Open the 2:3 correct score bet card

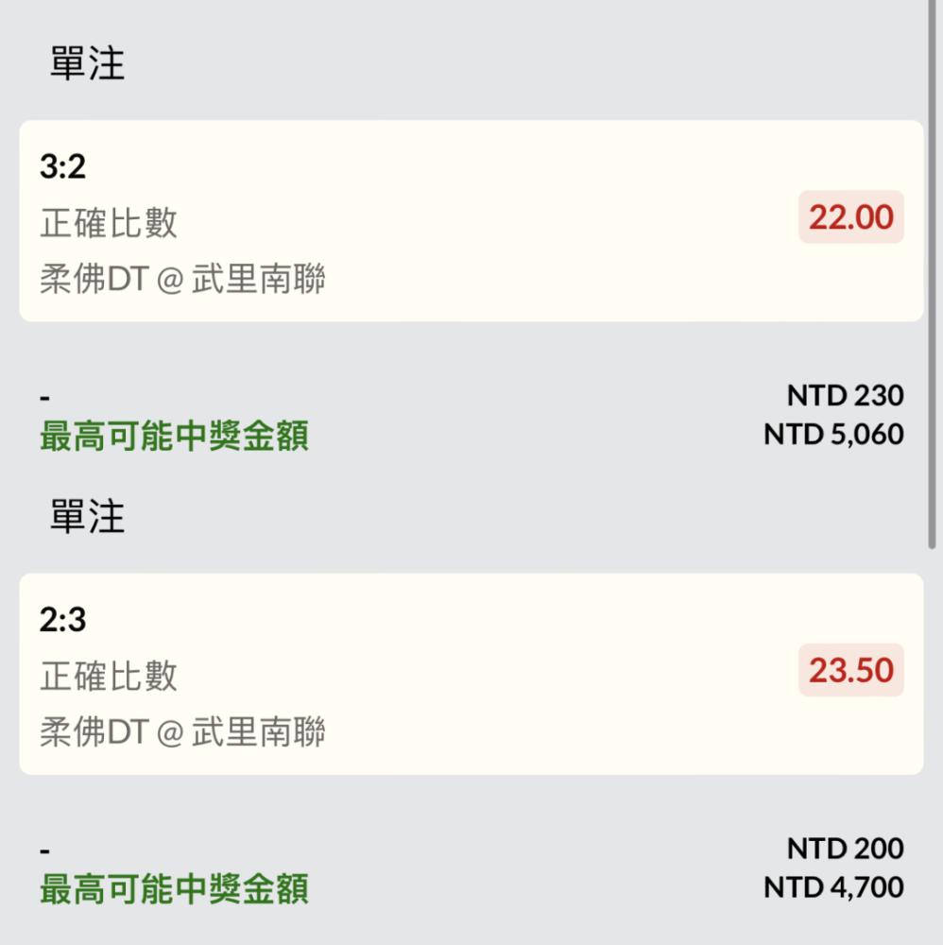(x=471, y=674)
